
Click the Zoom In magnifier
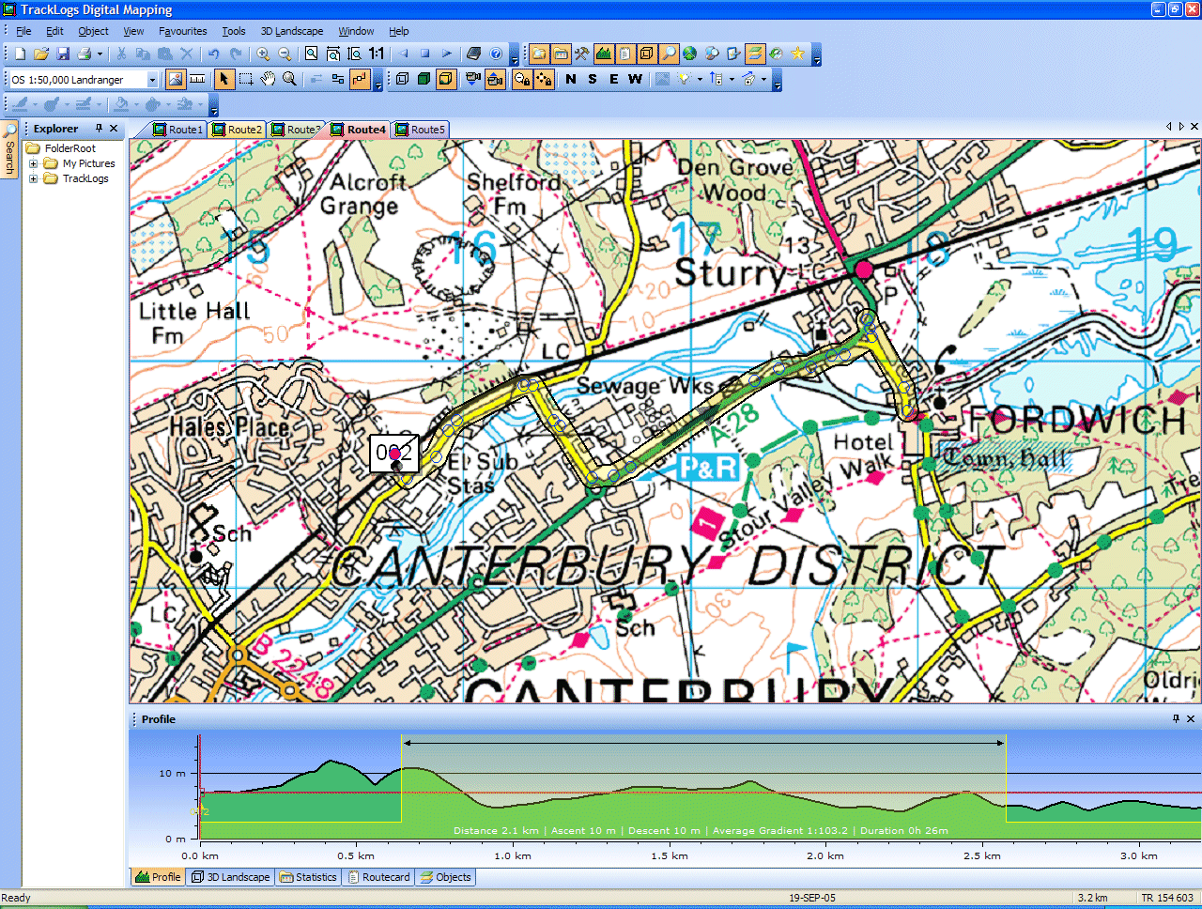click(263, 54)
